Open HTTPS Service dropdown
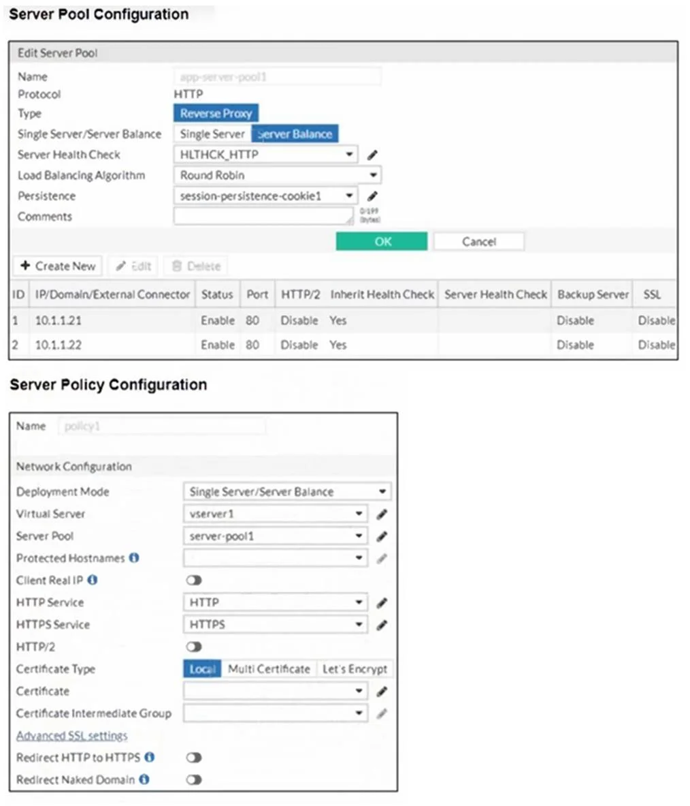The image size is (690, 806). coord(275,625)
